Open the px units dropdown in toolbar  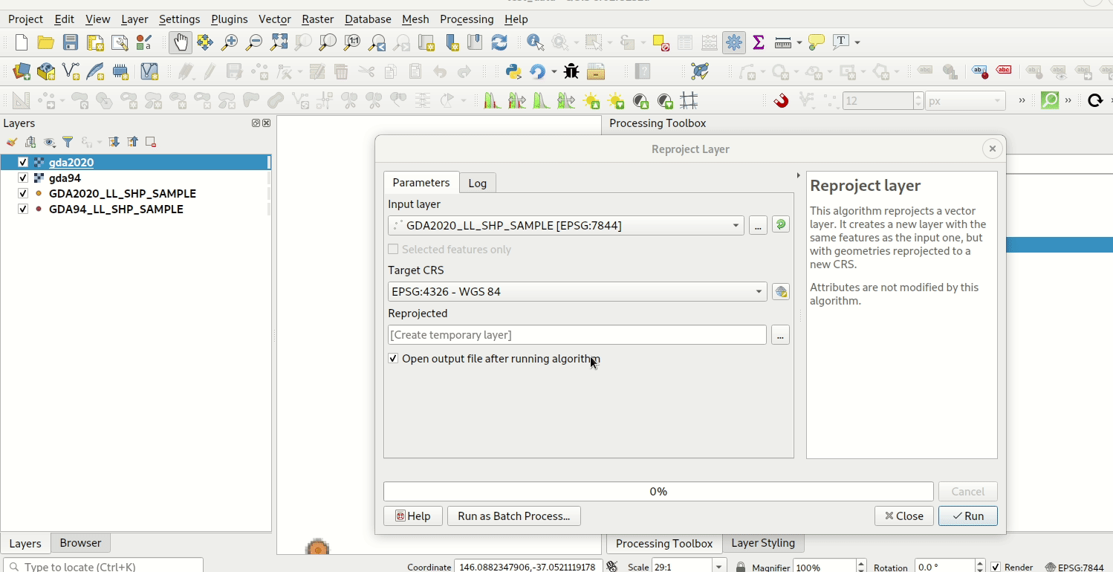coord(998,101)
